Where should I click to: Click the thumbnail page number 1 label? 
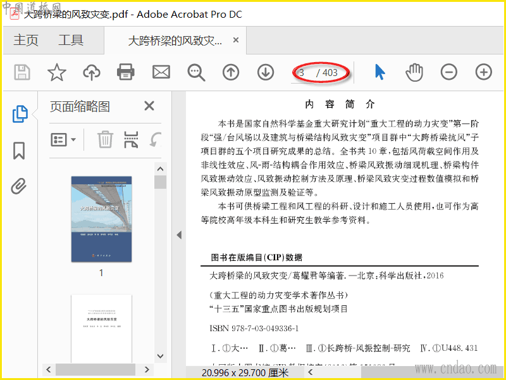point(101,273)
